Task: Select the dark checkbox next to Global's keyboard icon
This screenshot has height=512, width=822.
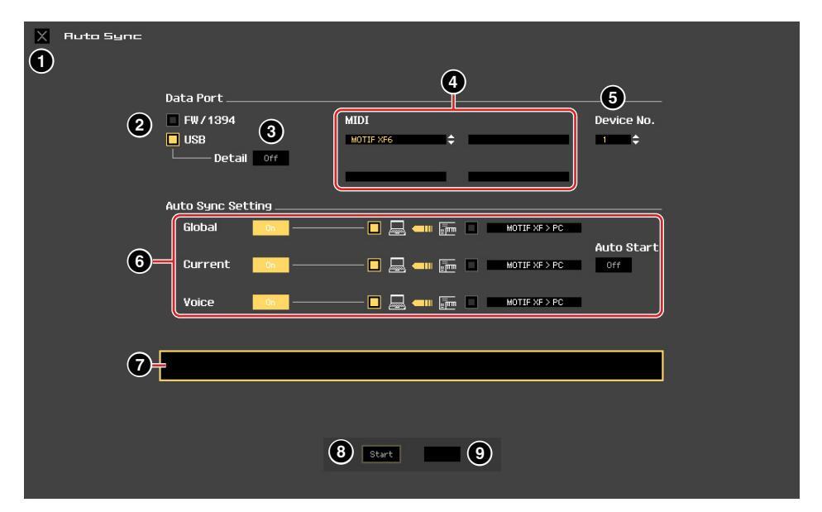Action: [472, 228]
